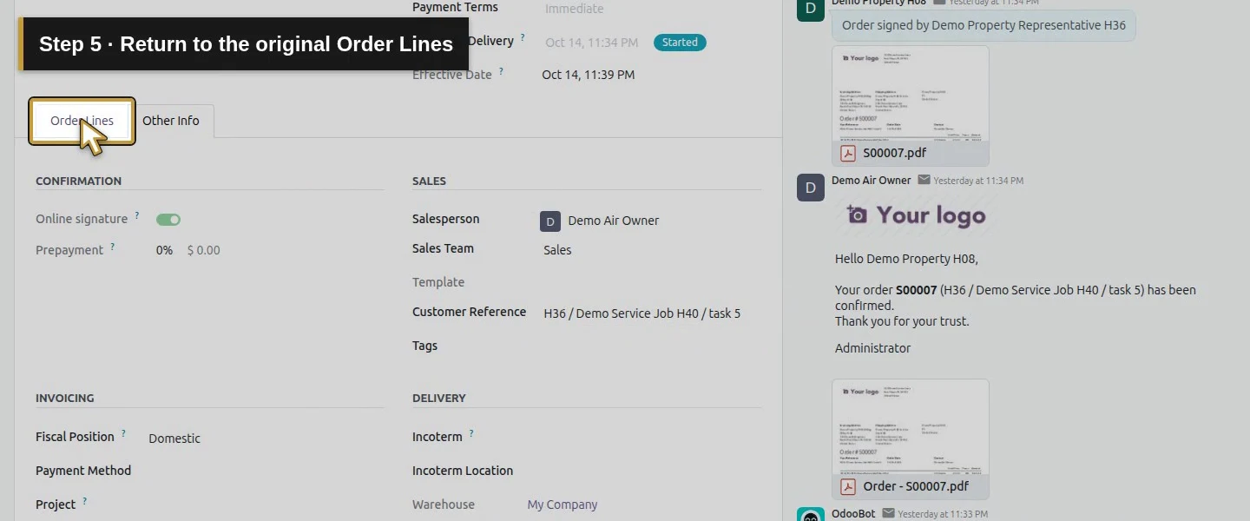Open the S00007.pdf attachment thumbnail
The height and width of the screenshot is (521, 1250).
pyautogui.click(x=910, y=93)
